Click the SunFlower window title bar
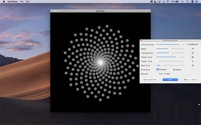Viewport: 201px width, 125px height. pyautogui.click(x=100, y=11)
